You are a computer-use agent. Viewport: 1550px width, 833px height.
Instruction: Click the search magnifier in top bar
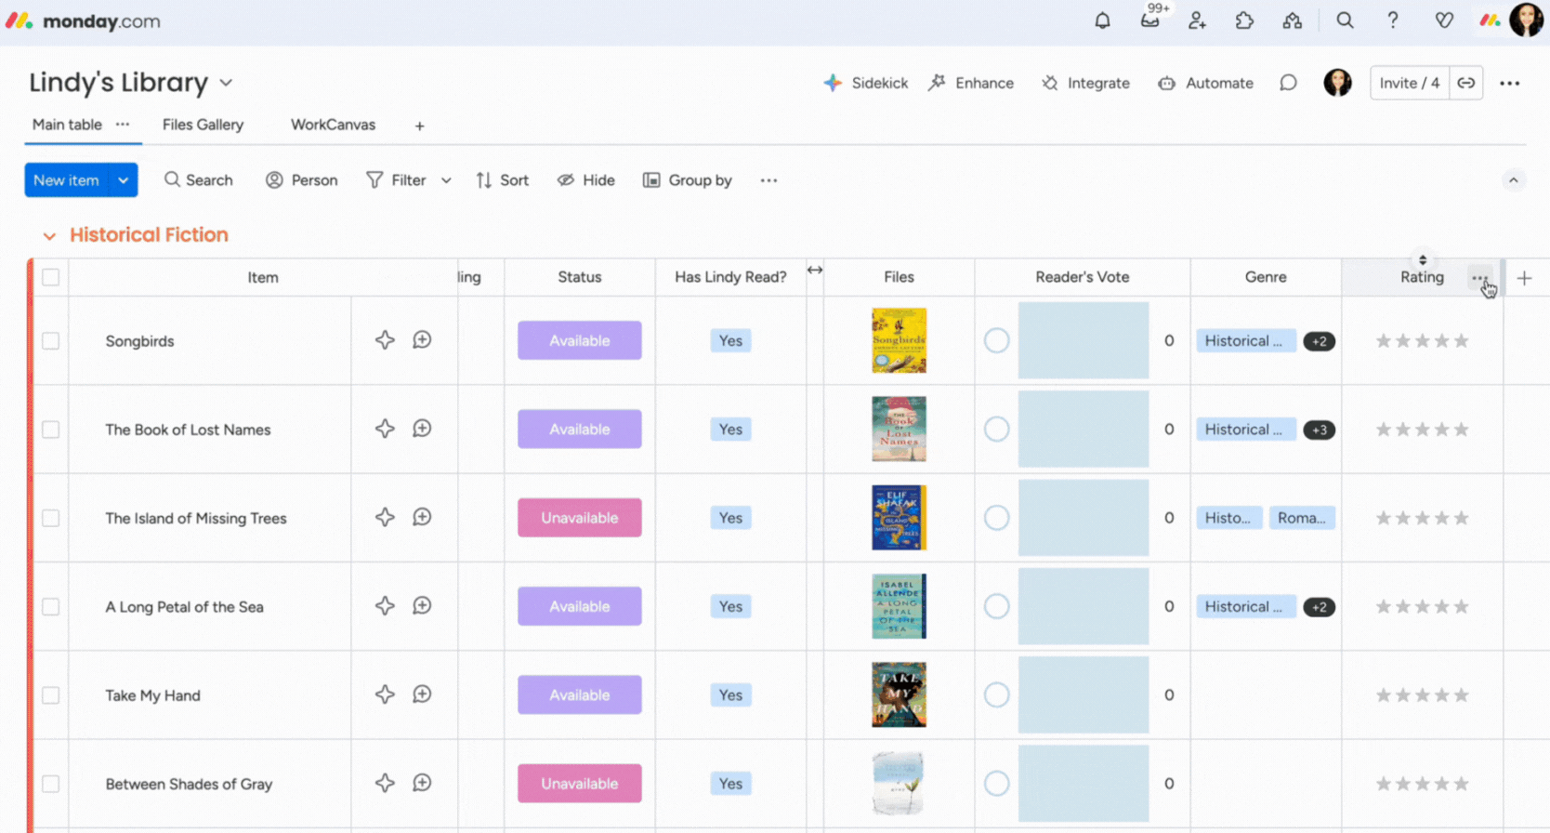(x=1345, y=20)
